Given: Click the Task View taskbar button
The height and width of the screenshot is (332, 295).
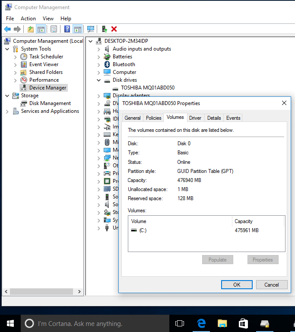Looking at the screenshot, I should [x=180, y=323].
